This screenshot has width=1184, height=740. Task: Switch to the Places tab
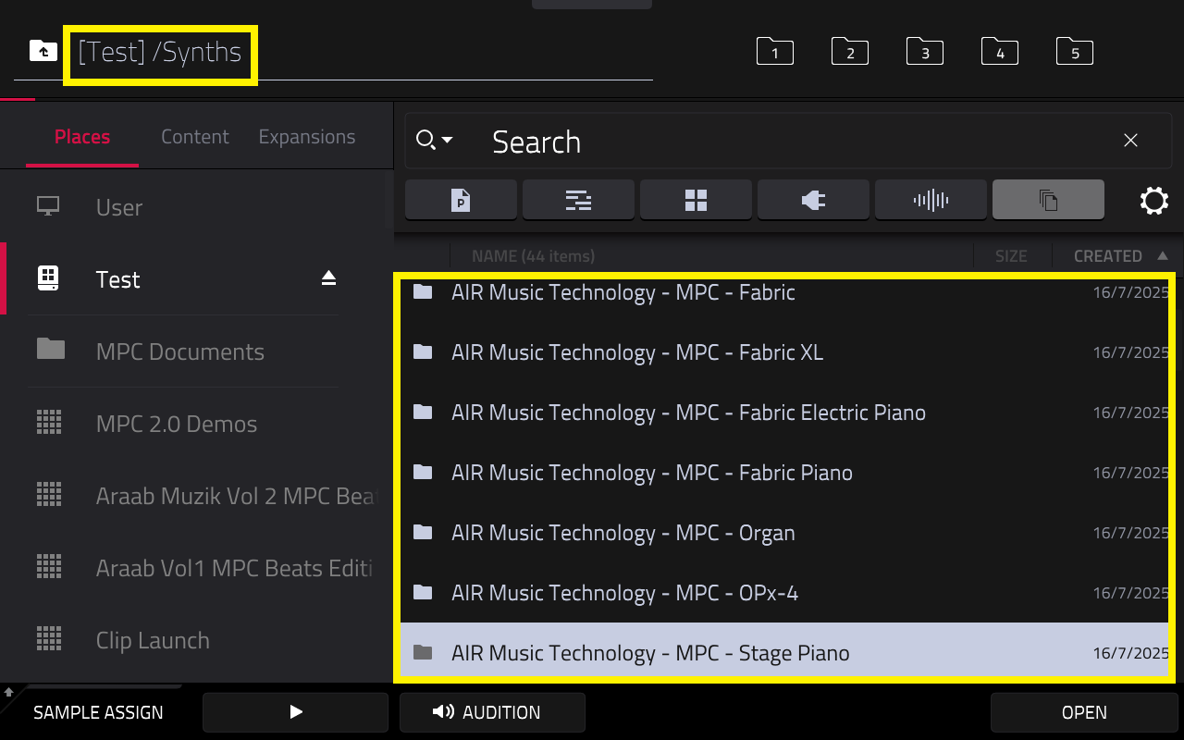tap(82, 137)
